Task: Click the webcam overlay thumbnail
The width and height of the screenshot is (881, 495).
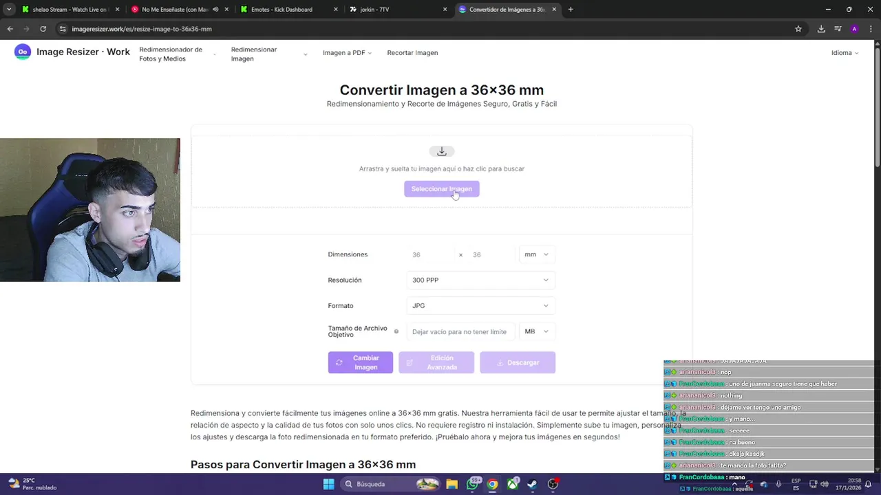Action: click(90, 210)
